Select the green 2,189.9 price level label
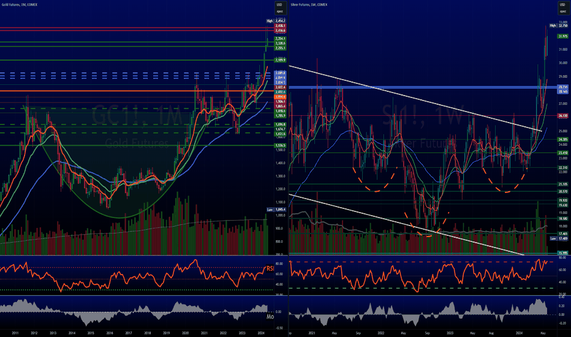This screenshot has width=571, height=337. 280,60
